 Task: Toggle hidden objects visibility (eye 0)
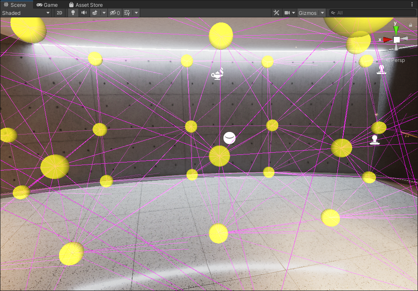[x=115, y=13]
